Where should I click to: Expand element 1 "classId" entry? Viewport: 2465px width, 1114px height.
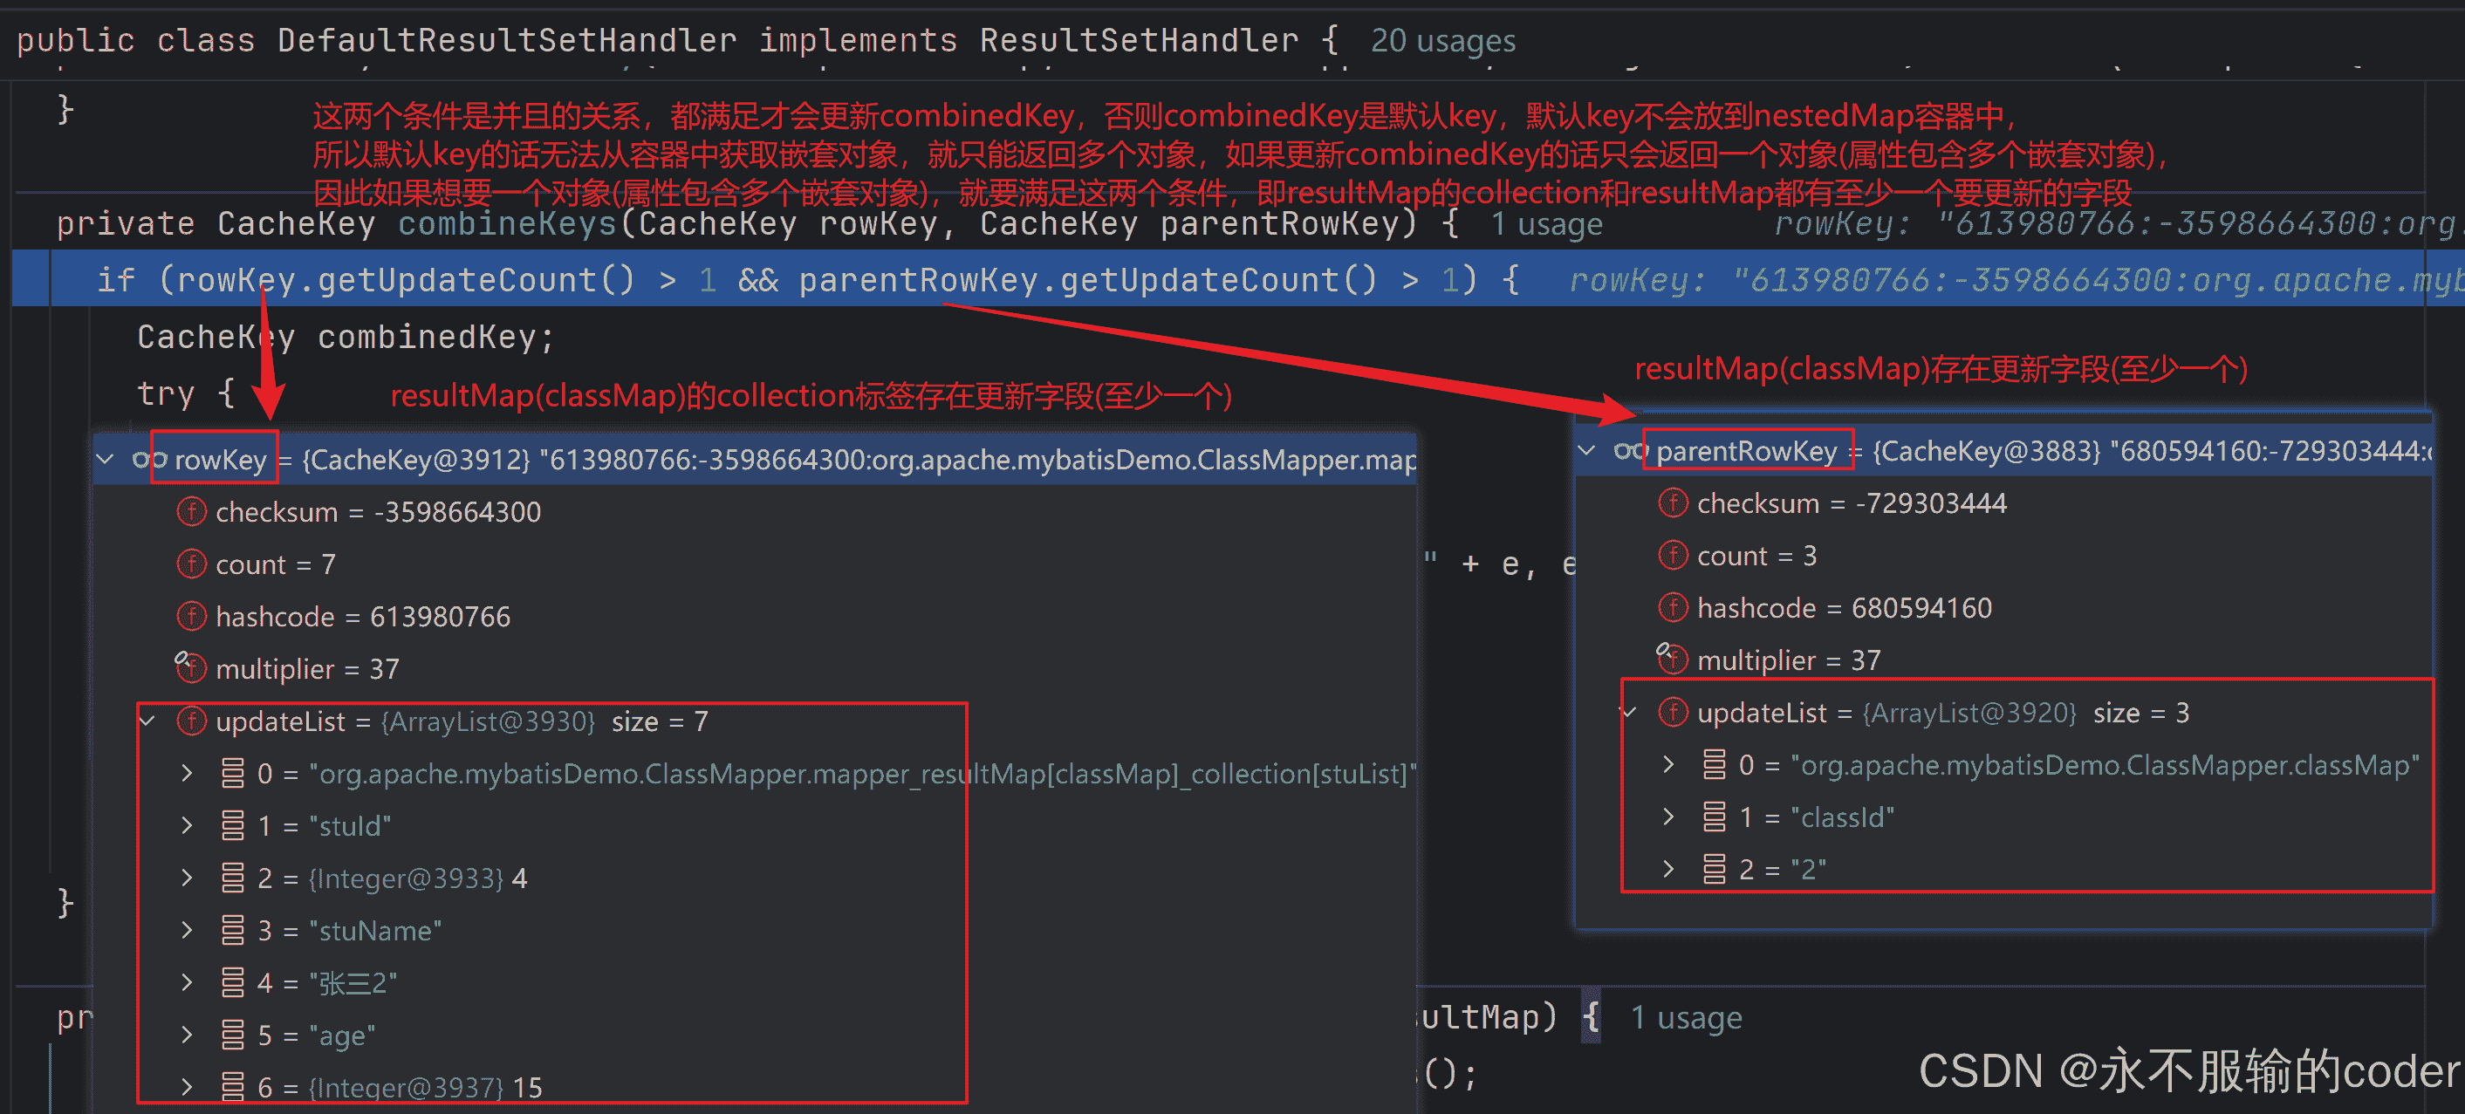(1669, 817)
